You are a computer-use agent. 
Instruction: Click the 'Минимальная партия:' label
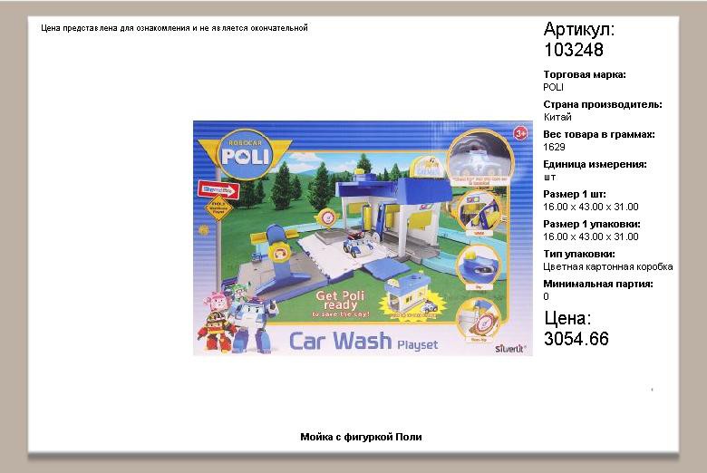[598, 284]
